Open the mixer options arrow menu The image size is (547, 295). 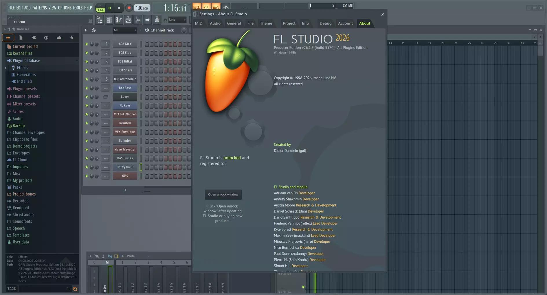coord(90,256)
